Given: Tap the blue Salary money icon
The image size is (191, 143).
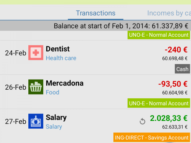Looking at the screenshot, I should (36, 121).
